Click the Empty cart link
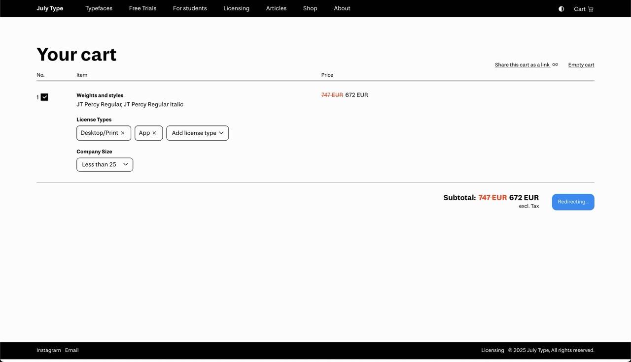Screen dimensions: 631x362 581,65
